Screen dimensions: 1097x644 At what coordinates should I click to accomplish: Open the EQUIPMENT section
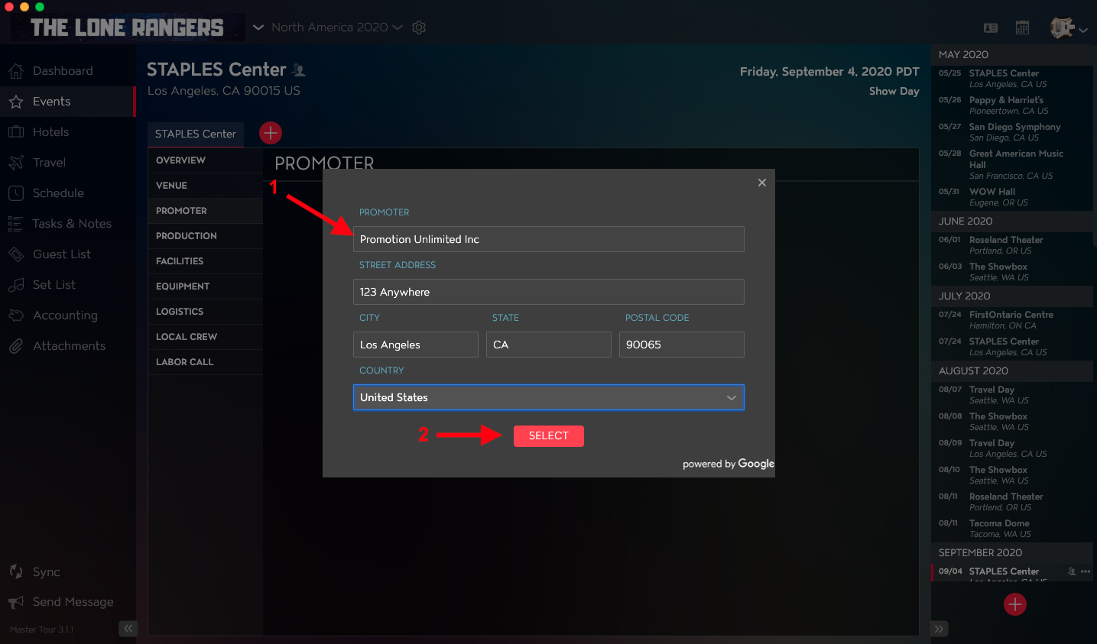205,286
